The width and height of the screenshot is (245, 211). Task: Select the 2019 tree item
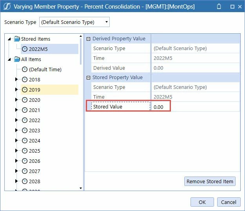[49, 90]
